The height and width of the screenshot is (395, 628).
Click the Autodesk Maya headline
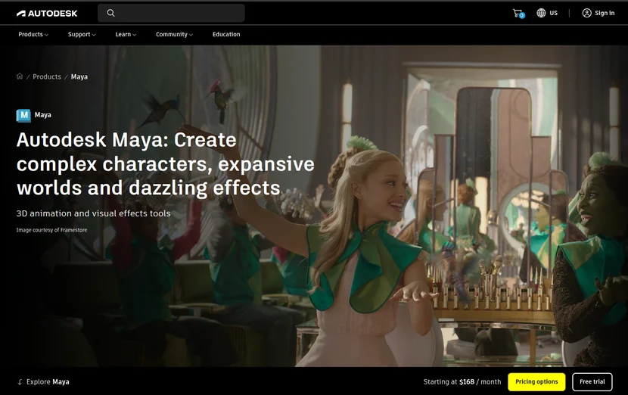[166, 164]
